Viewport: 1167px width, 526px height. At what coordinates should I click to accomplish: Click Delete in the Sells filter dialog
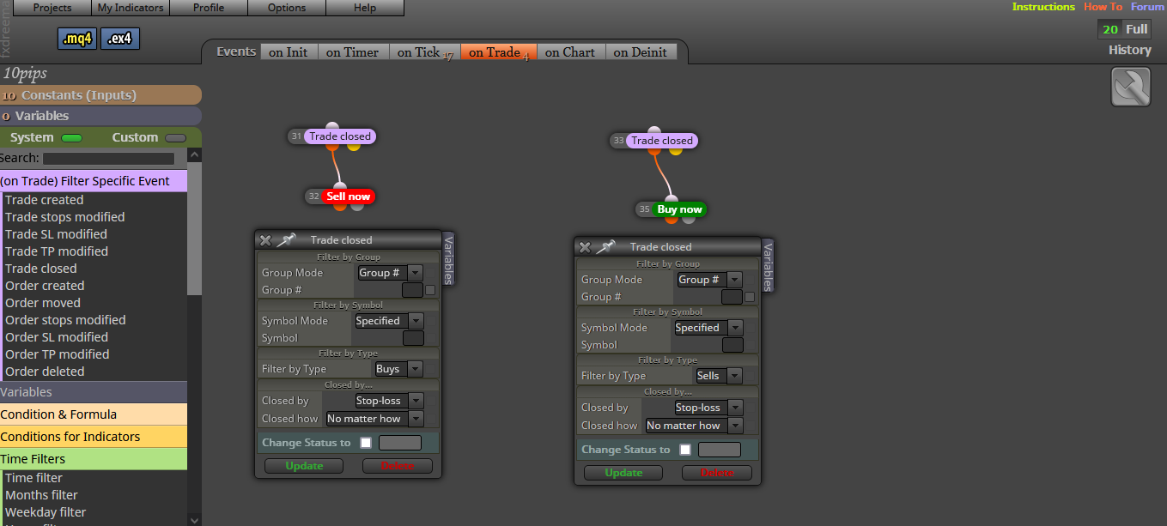click(716, 473)
